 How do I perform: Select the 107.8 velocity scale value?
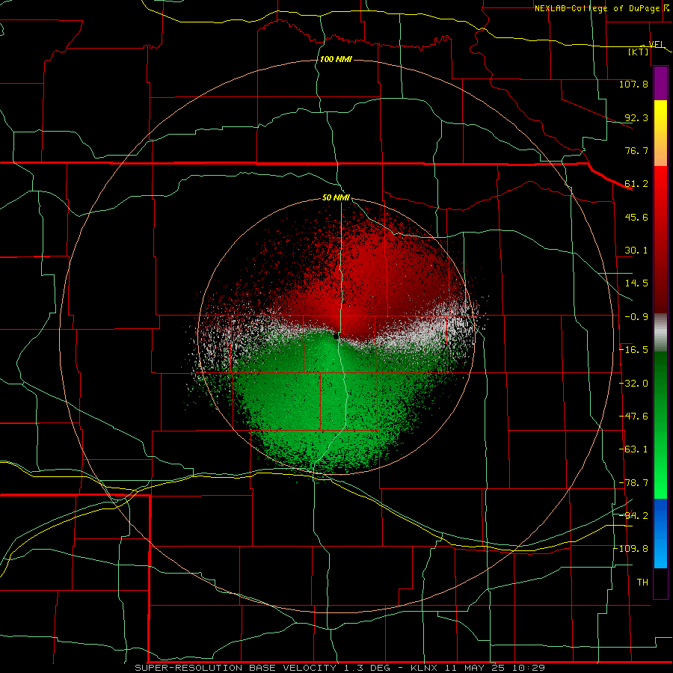633,84
